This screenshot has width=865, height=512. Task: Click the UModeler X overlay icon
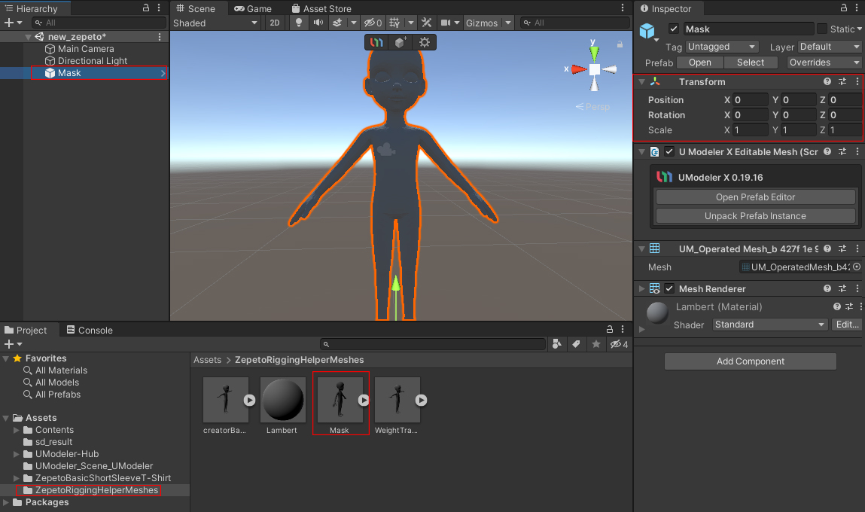pyautogui.click(x=376, y=42)
